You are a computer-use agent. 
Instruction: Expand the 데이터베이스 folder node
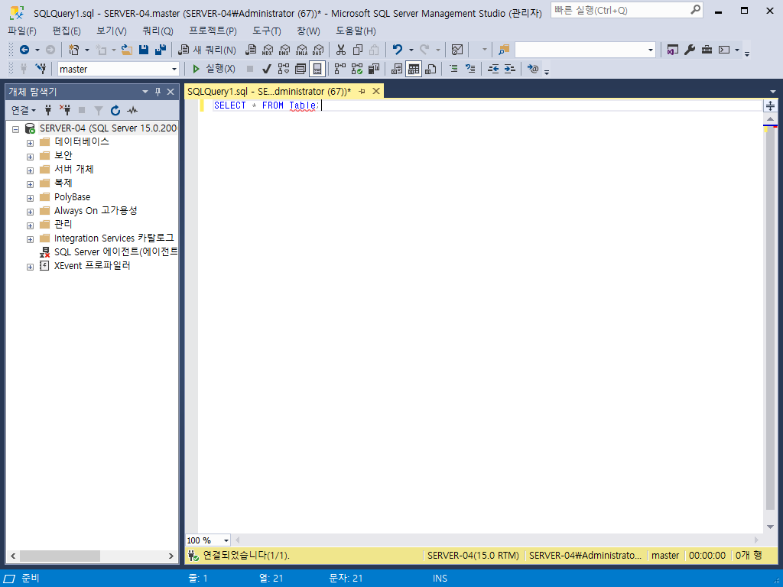click(30, 143)
